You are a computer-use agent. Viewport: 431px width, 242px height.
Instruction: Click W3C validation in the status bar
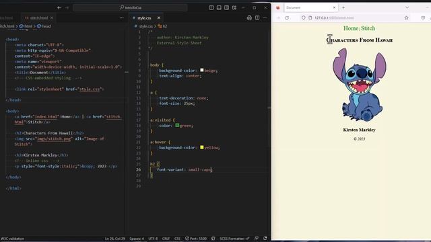tap(12, 239)
